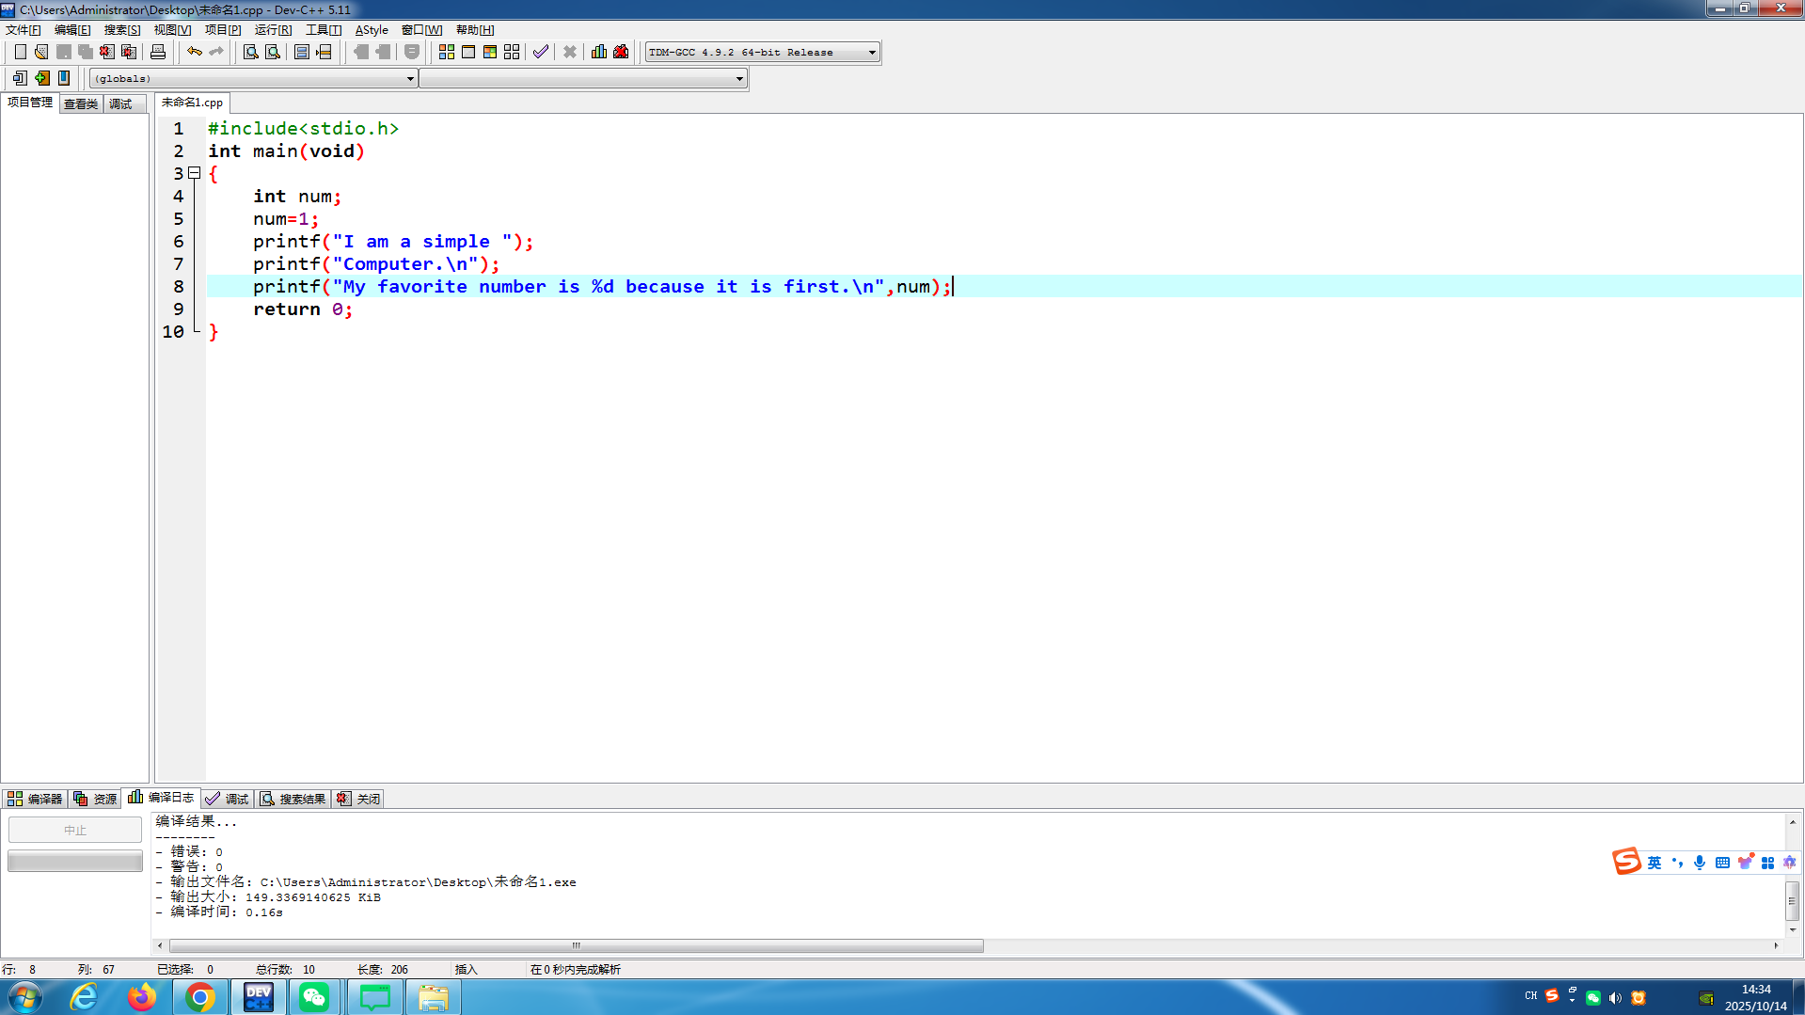Screen dimensions: 1805x1015
Task: Click the Sogou microphone voice input icon
Action: pos(1700,863)
